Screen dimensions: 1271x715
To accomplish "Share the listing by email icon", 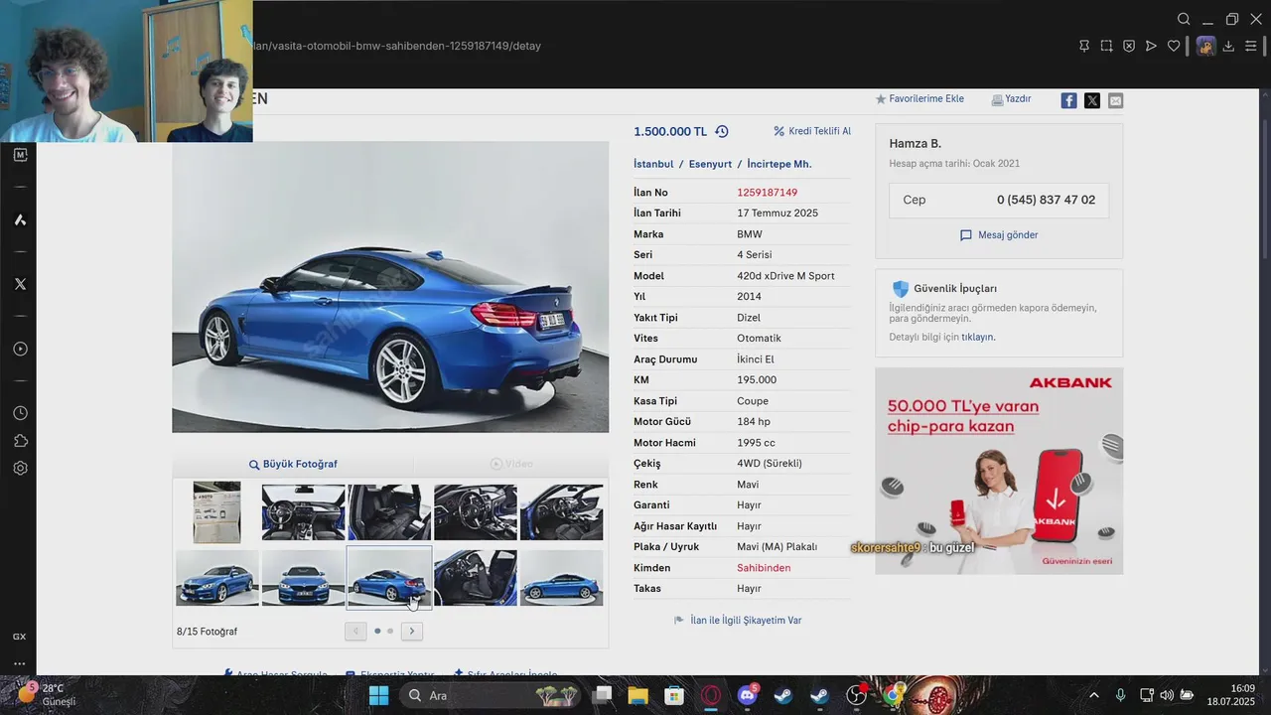I will click(1116, 100).
